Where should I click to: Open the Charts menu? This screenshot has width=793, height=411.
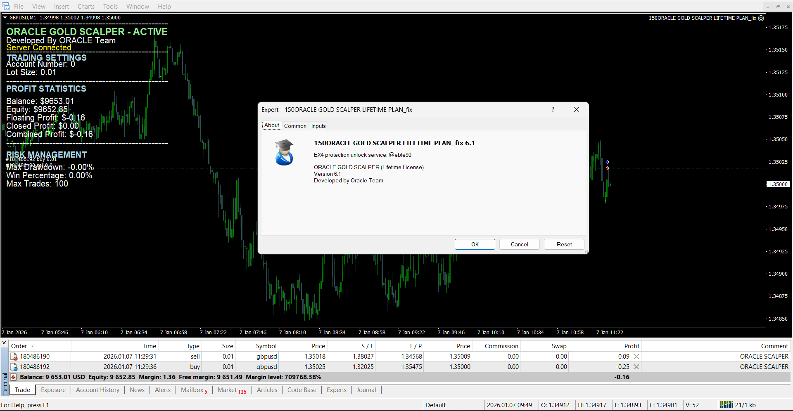[86, 7]
